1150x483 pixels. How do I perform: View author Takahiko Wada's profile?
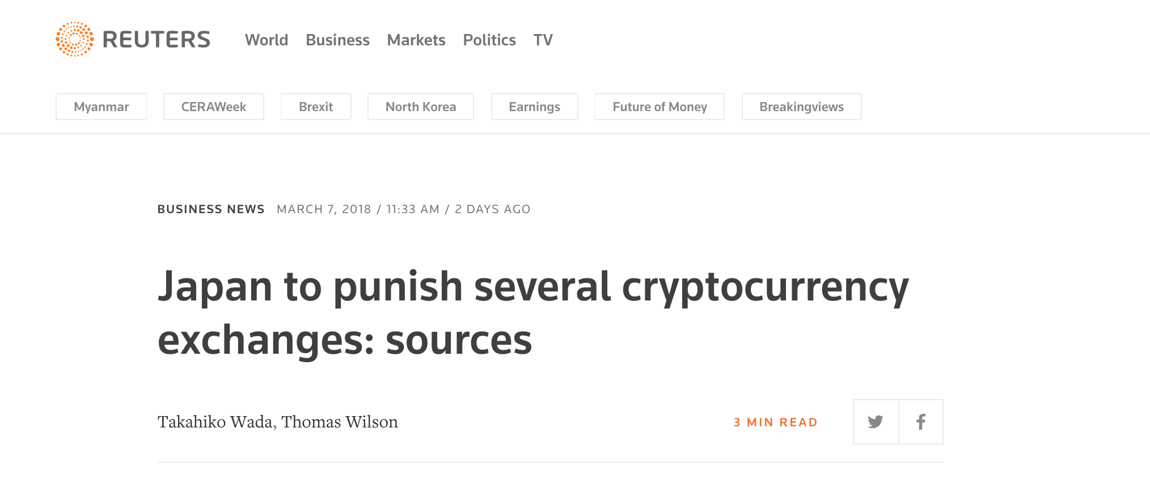(215, 422)
